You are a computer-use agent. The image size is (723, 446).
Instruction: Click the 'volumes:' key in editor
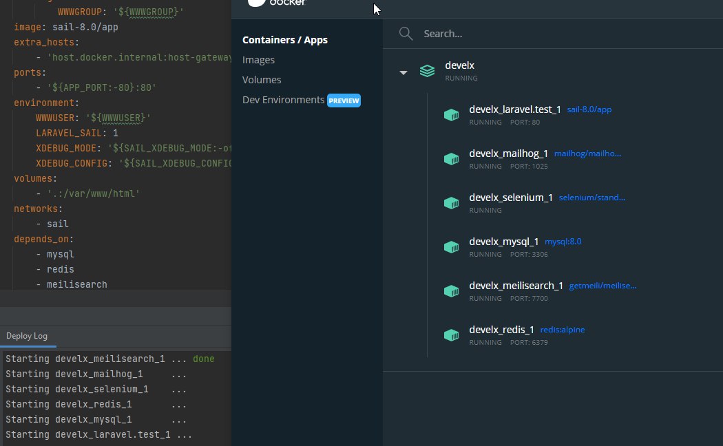click(x=36, y=179)
